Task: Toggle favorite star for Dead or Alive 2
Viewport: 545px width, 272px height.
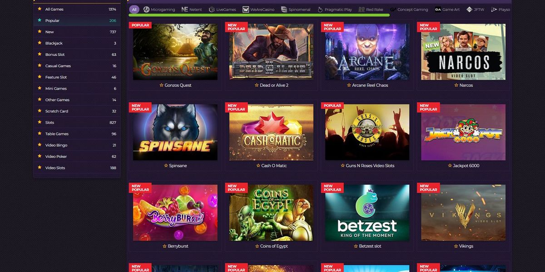Action: (257, 85)
